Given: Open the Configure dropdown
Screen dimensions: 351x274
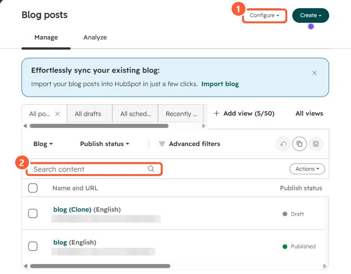Looking at the screenshot, I should [x=264, y=15].
